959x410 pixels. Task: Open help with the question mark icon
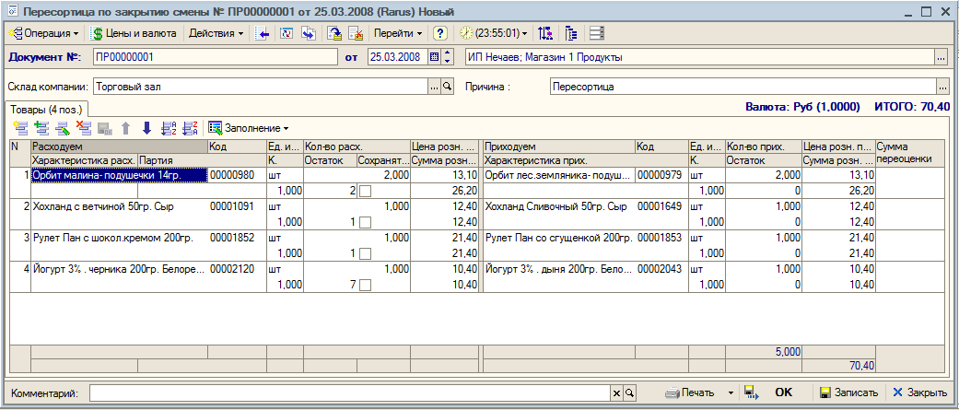pos(441,33)
